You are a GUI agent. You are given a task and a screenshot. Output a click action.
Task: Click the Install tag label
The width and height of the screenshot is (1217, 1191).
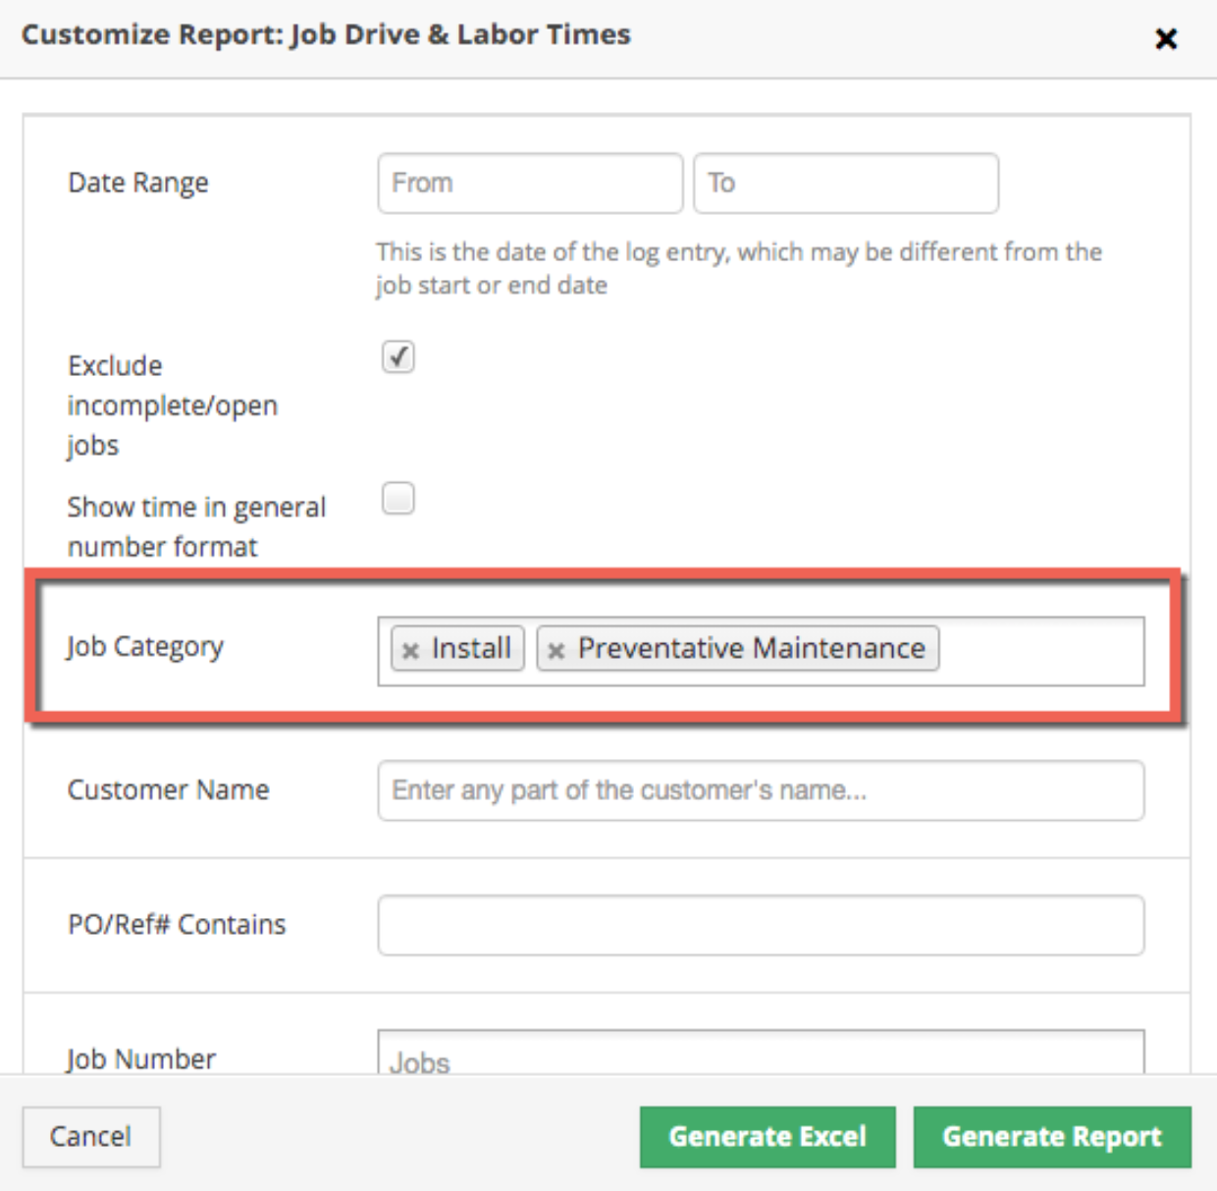coord(471,649)
